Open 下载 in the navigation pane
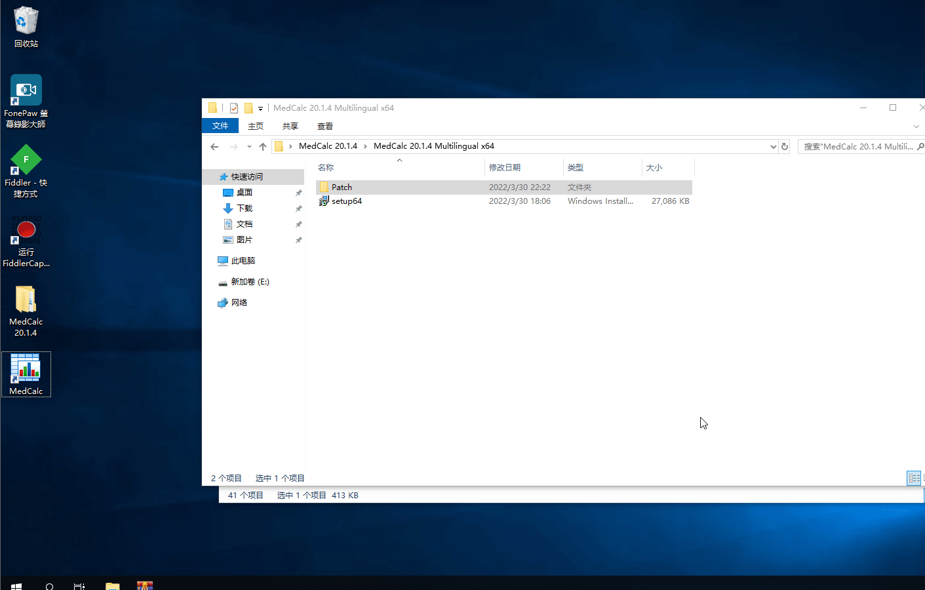 244,208
